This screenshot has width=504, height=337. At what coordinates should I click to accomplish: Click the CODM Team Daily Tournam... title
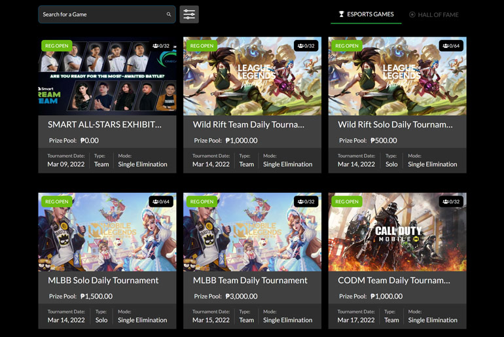pos(394,281)
